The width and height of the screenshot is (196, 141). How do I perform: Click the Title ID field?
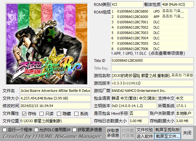coord(152,61)
